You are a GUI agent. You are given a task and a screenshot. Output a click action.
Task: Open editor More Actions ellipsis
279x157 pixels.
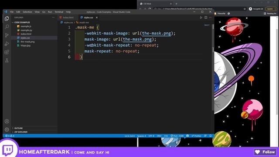pyautogui.click(x=210, y=17)
